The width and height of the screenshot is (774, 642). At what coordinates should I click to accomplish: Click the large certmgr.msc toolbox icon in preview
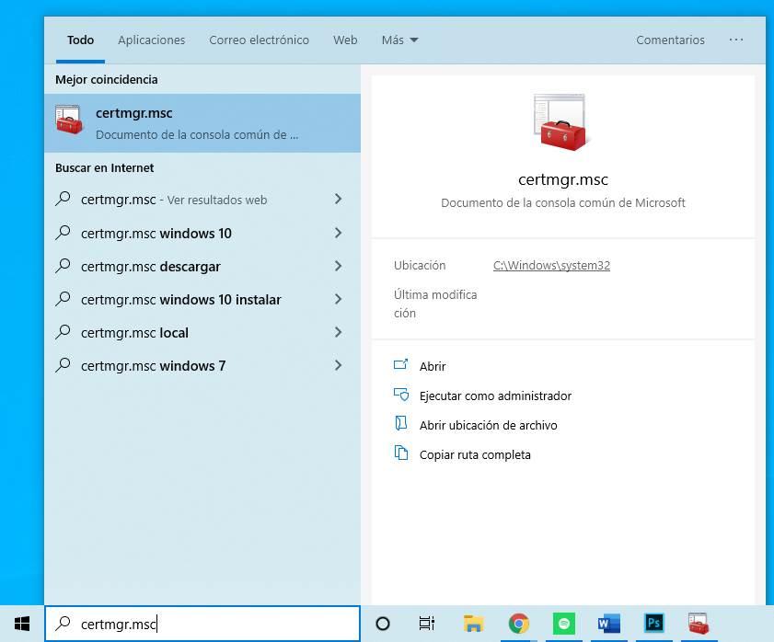point(561,122)
